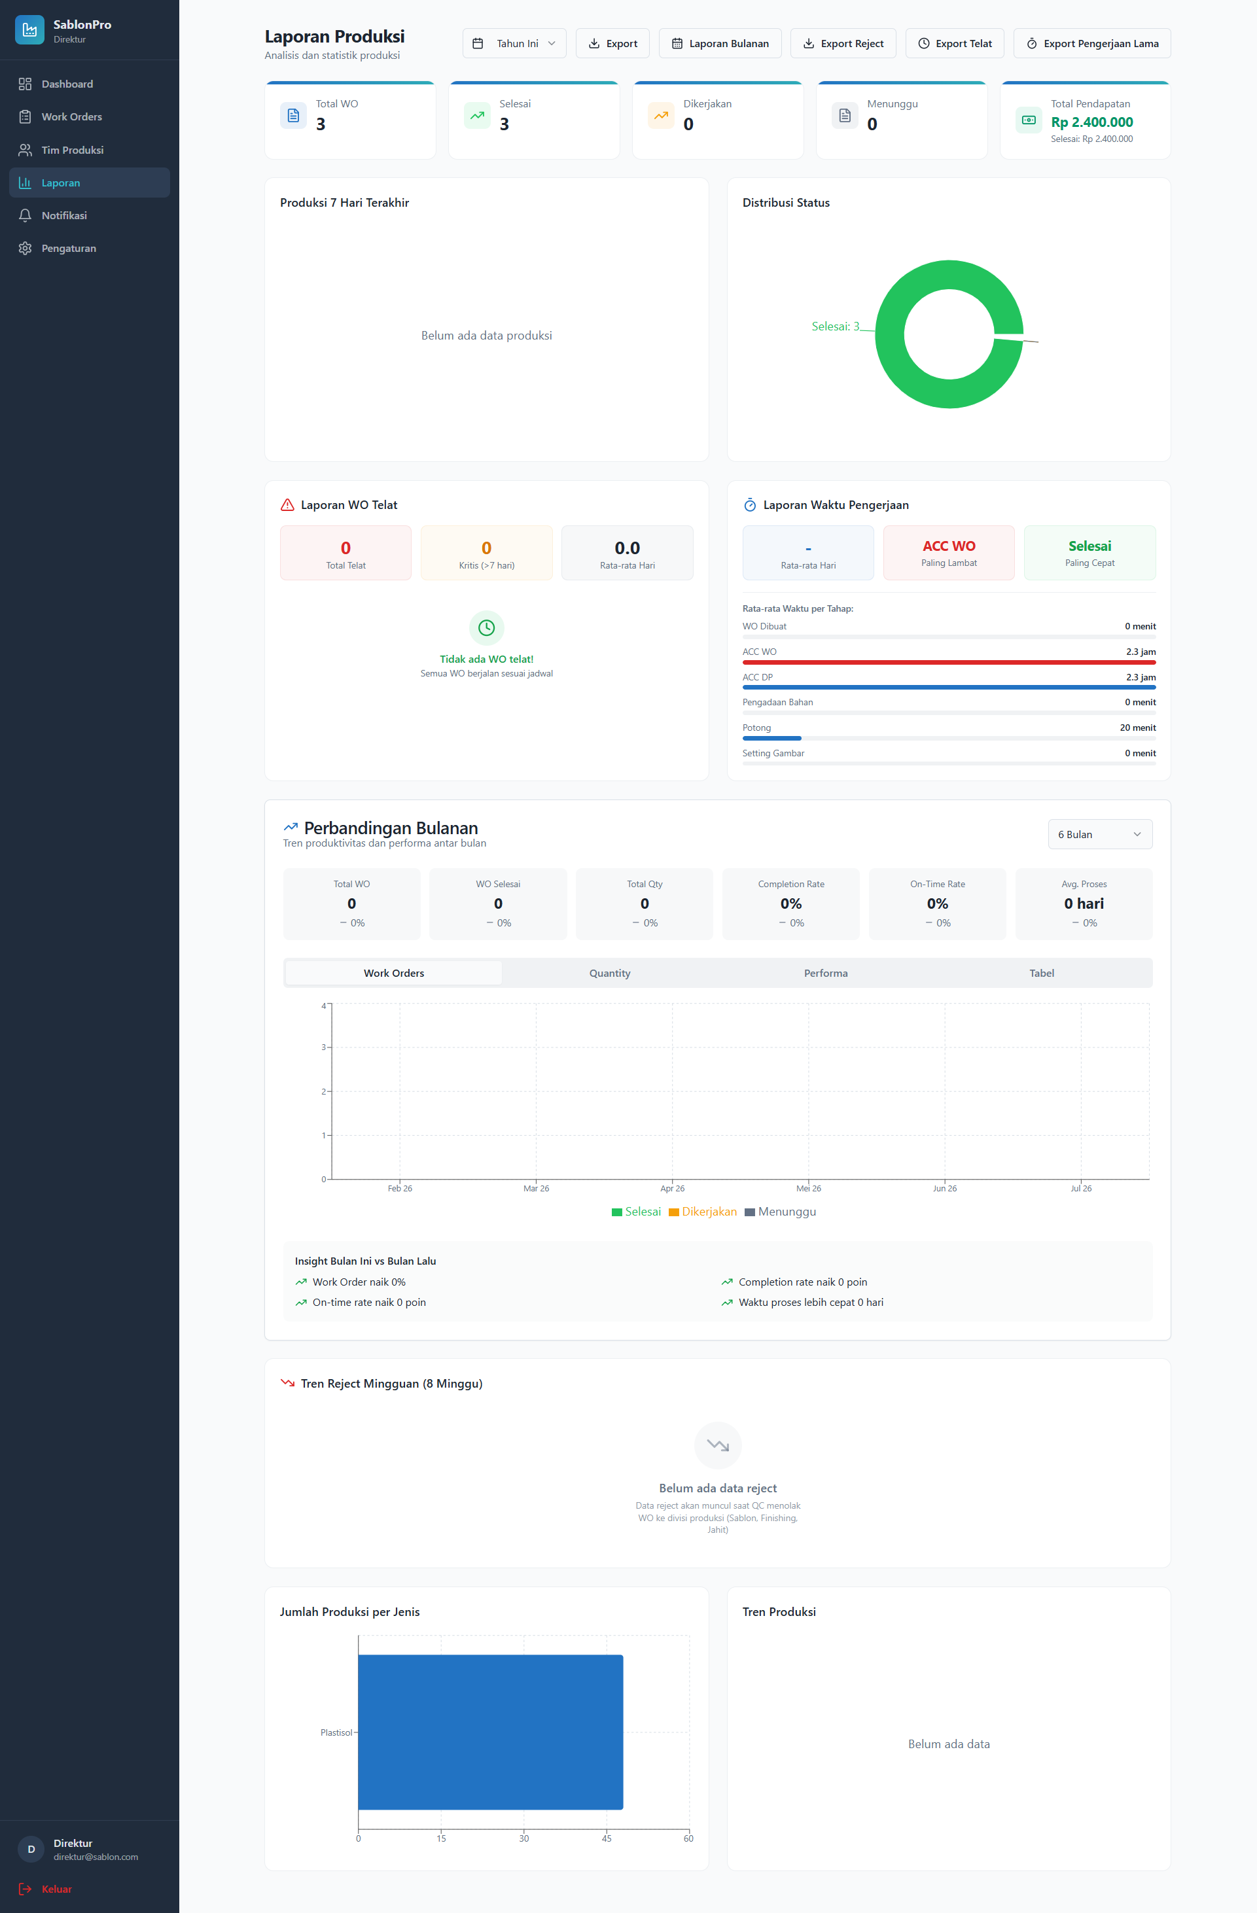Viewport: 1257px width, 1913px height.
Task: Click the red ACC WO progress bar
Action: click(949, 662)
